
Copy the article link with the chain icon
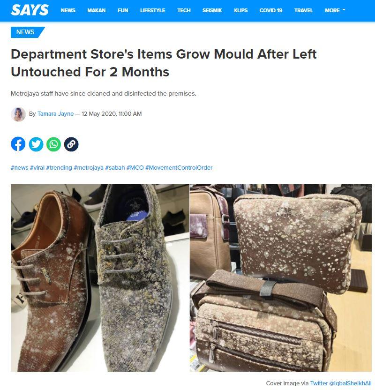(71, 144)
